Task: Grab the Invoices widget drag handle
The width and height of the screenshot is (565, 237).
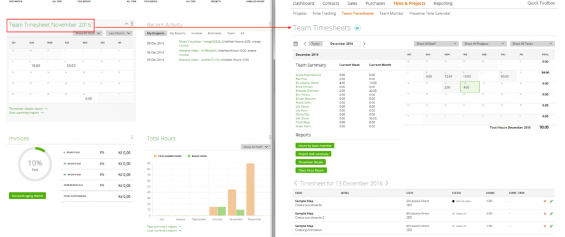Action: tap(132, 138)
